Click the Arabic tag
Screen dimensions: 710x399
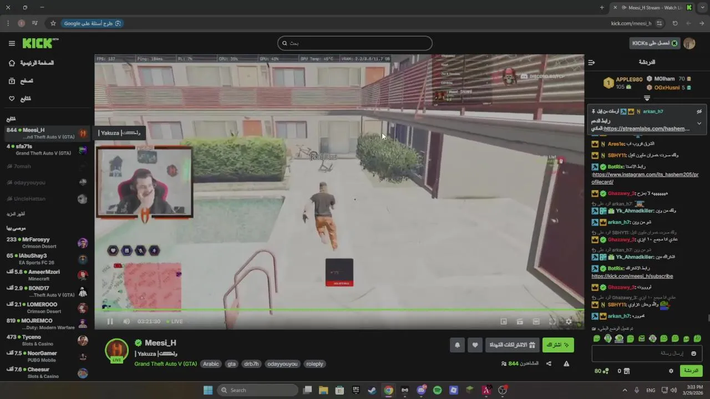[211, 364]
